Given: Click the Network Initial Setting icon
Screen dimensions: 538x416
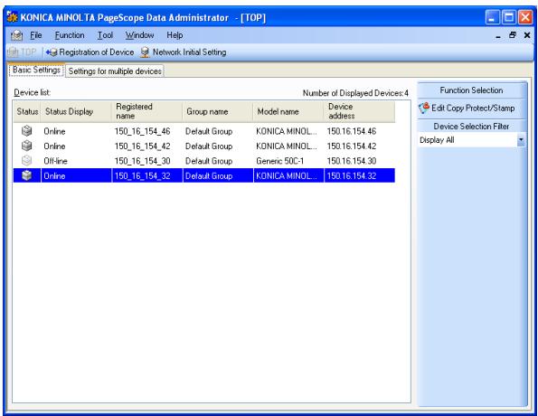Looking at the screenshot, I should 146,52.
